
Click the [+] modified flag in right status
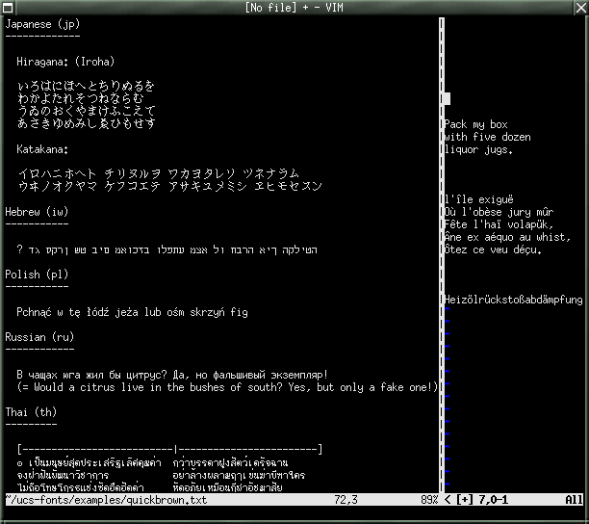(x=463, y=500)
